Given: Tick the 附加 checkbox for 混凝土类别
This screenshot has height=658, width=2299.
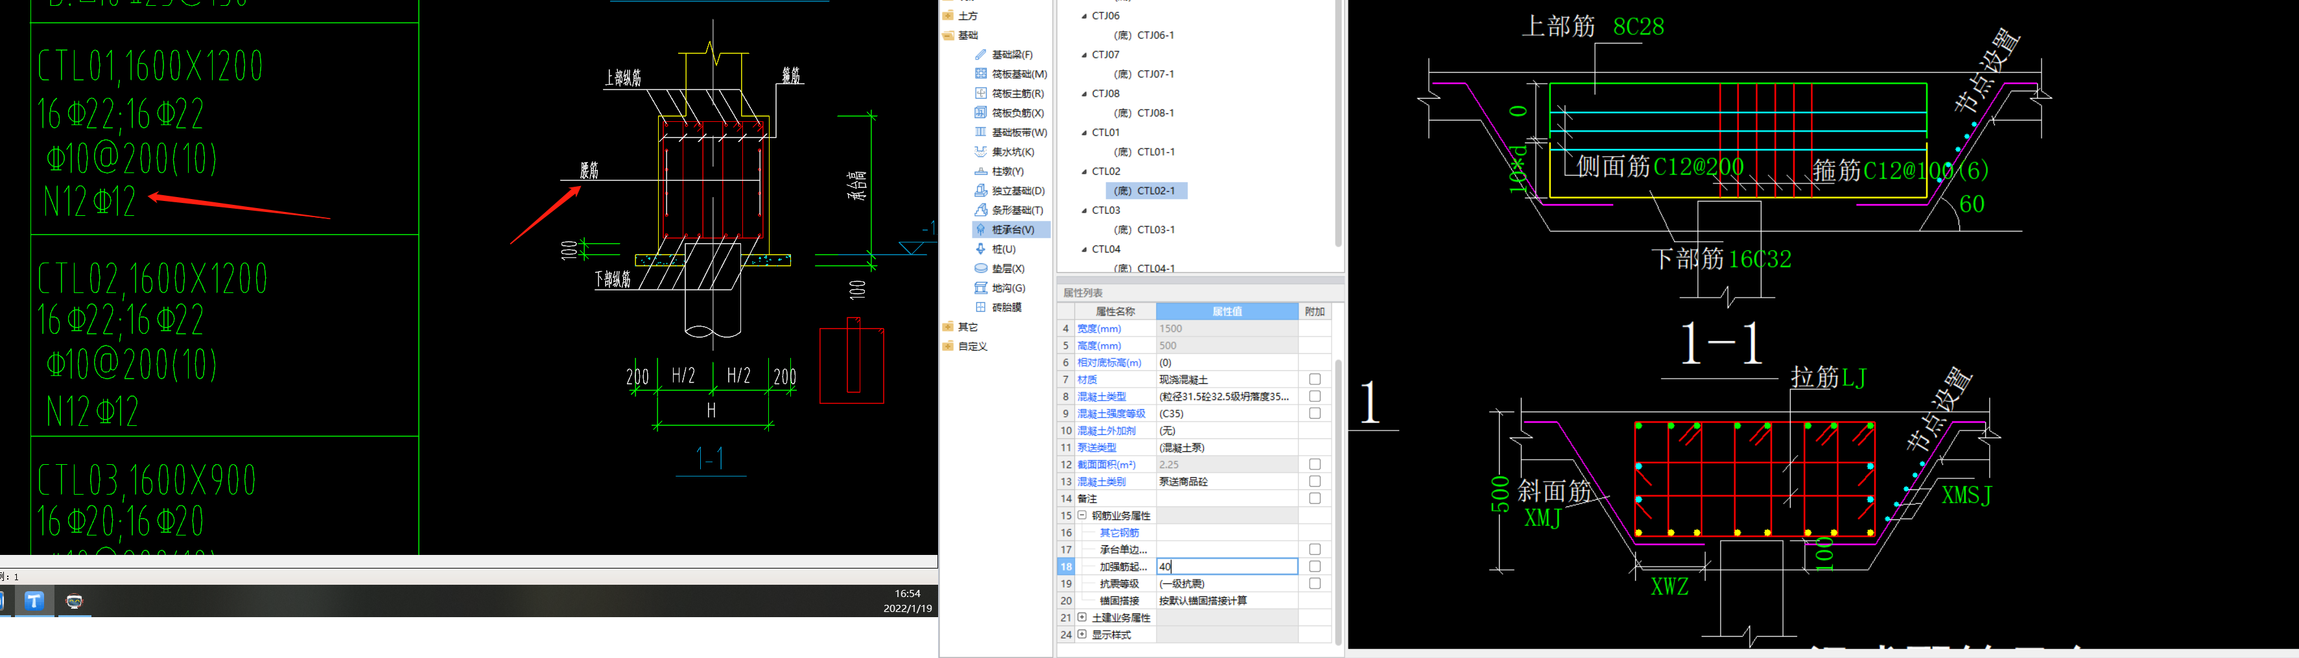Looking at the screenshot, I should tap(1315, 481).
